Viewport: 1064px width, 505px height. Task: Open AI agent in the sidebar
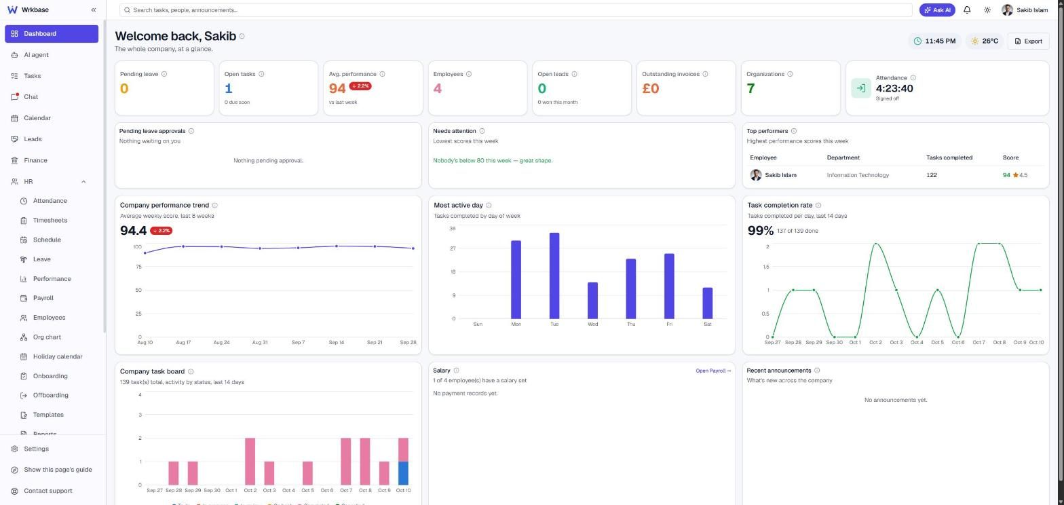[x=52, y=55]
